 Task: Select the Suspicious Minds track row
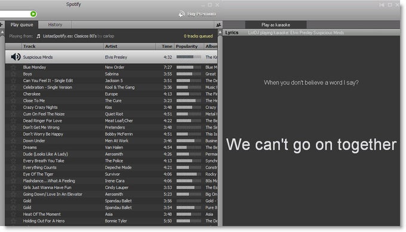point(111,57)
